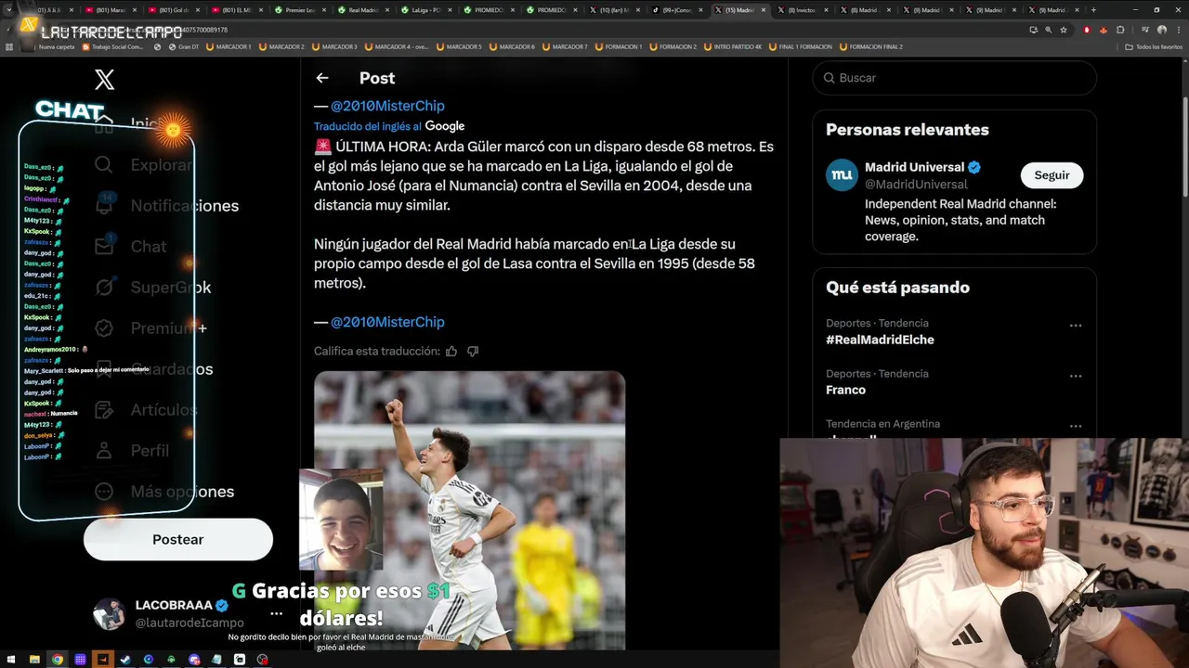This screenshot has height=668, width=1189.
Task: Open account menu dots beside LACOBRAAA
Action: [276, 614]
